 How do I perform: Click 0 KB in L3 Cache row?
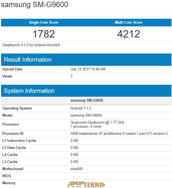click(74, 162)
